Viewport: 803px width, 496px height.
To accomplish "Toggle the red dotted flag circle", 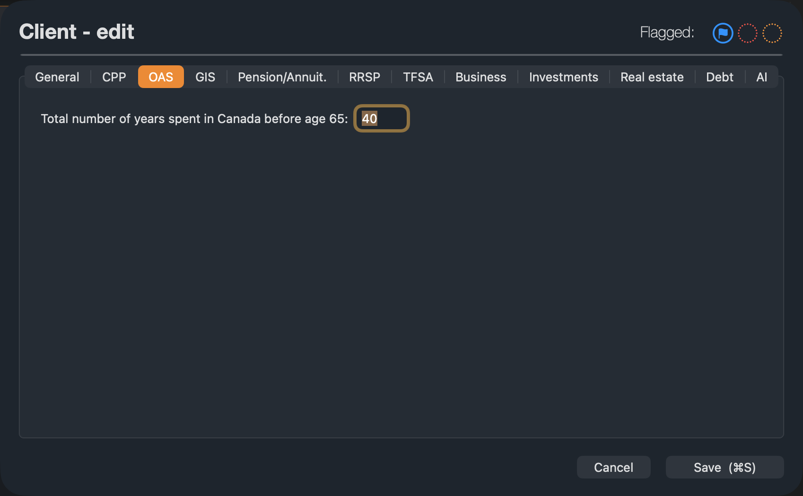I will point(748,33).
